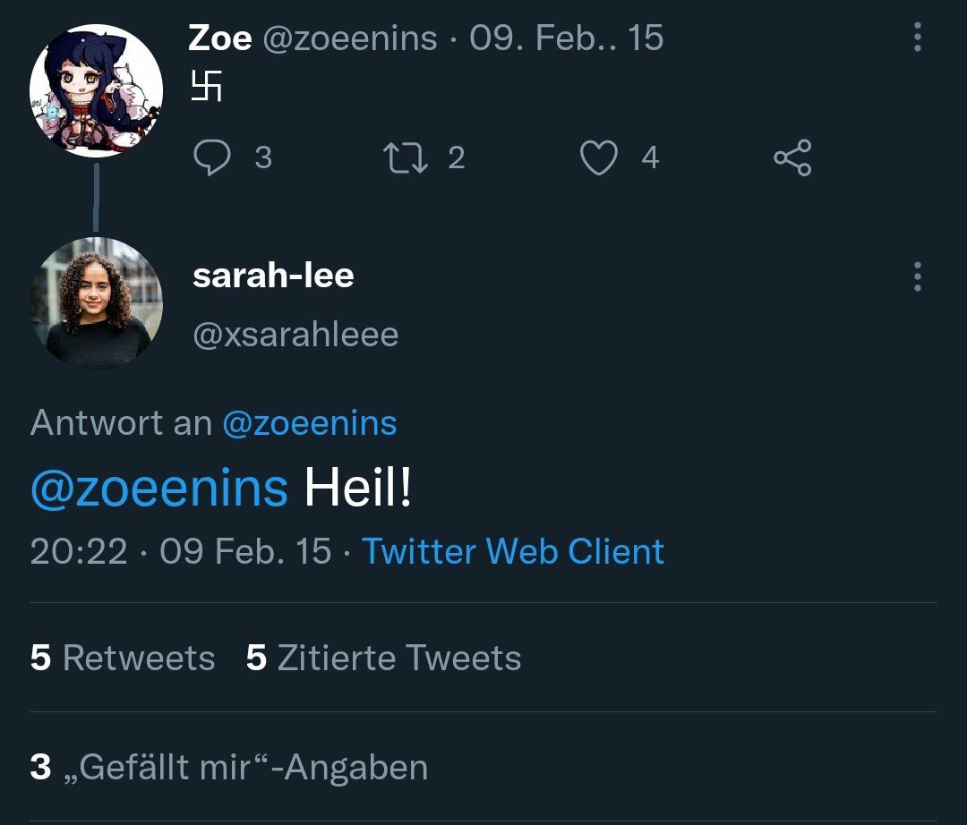Click the display name Zoe
The image size is (967, 825).
[x=219, y=38]
